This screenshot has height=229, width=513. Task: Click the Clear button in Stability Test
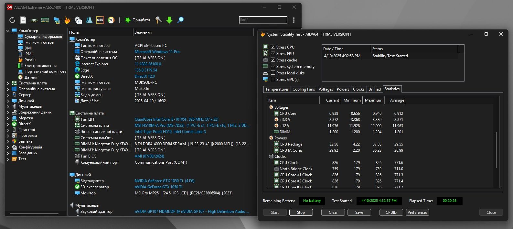click(333, 213)
